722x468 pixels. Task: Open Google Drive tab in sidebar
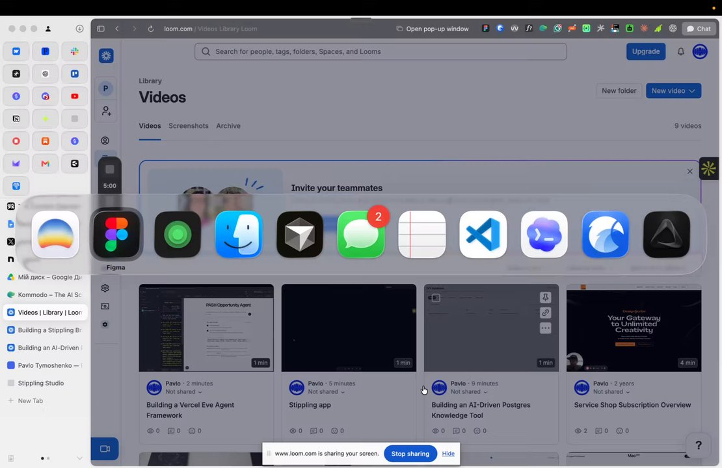45,277
